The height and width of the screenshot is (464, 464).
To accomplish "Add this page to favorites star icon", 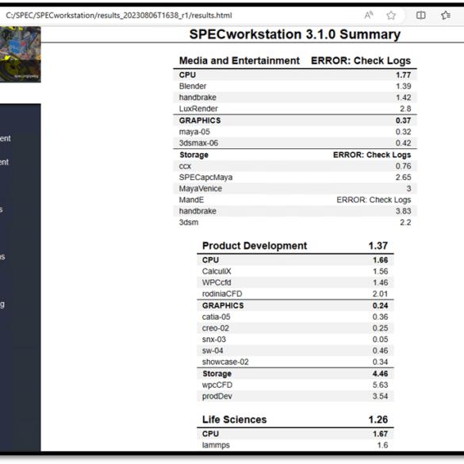I will pos(391,15).
